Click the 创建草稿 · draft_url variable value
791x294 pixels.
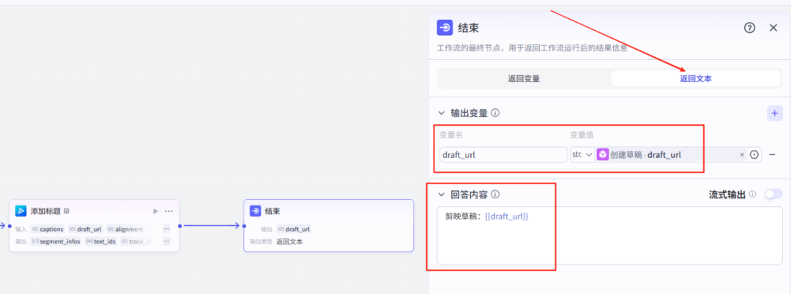click(x=646, y=154)
